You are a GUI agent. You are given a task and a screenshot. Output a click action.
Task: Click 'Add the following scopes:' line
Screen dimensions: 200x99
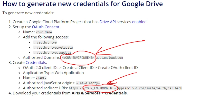[46, 37]
